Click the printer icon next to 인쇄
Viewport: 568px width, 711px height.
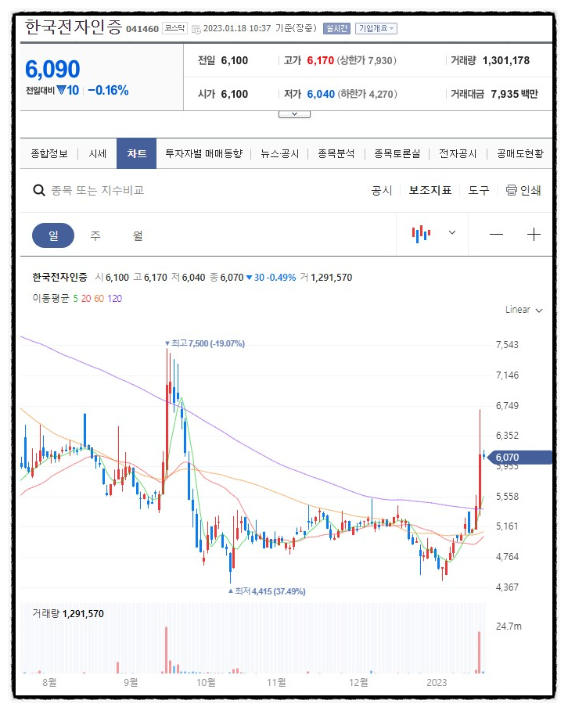pos(512,190)
